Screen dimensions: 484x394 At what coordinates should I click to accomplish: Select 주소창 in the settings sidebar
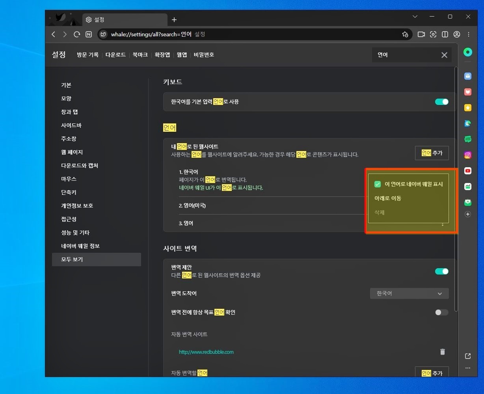[69, 139]
